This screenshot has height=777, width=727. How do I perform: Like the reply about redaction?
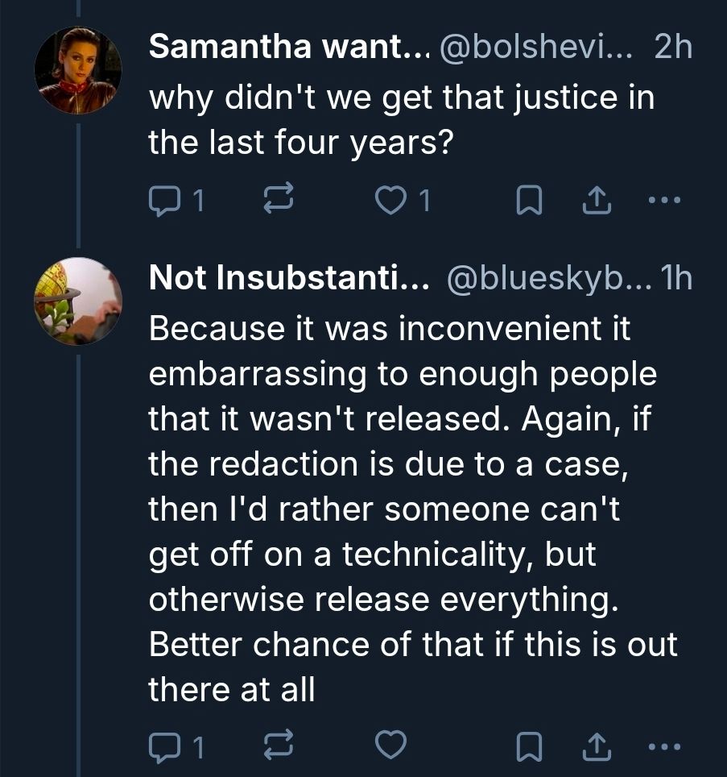pyautogui.click(x=391, y=749)
